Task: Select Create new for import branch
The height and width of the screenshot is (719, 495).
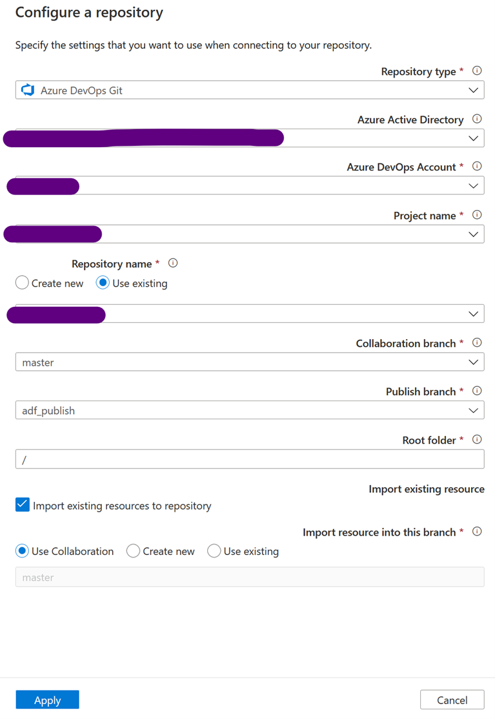Action: point(133,550)
